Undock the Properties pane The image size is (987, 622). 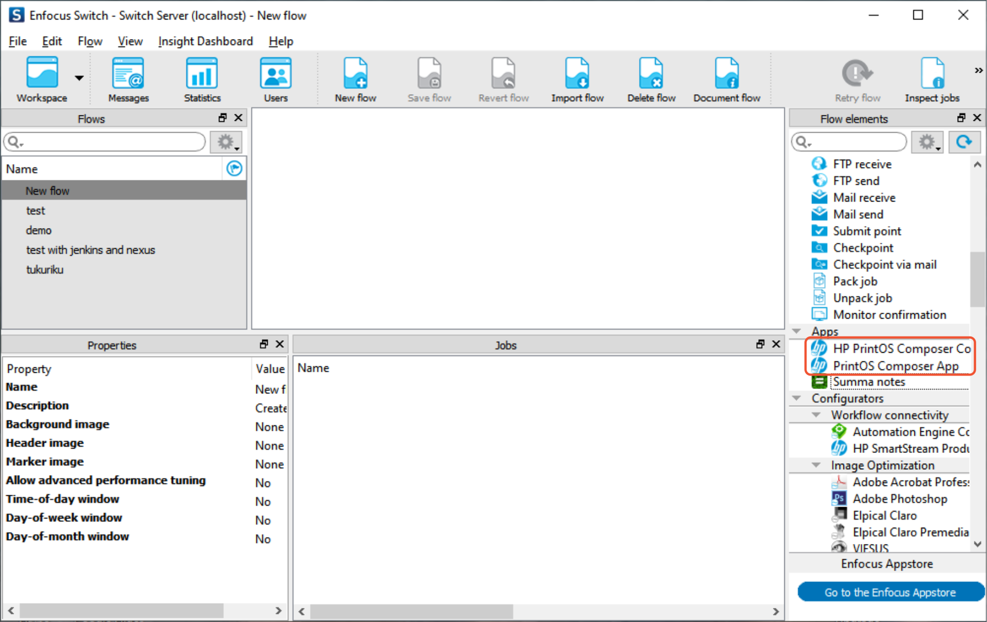pos(264,344)
